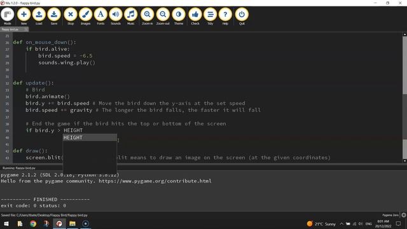This screenshot has width=407, height=229.
Task: Show hidden system tray icons
Action: pyautogui.click(x=341, y=224)
